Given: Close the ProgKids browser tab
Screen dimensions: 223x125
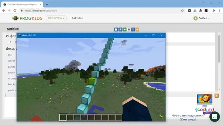Looking at the screenshot, I should (x=40, y=5).
